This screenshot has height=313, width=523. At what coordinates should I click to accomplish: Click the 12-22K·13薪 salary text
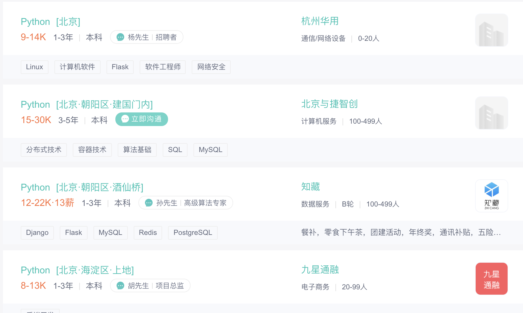click(x=48, y=203)
